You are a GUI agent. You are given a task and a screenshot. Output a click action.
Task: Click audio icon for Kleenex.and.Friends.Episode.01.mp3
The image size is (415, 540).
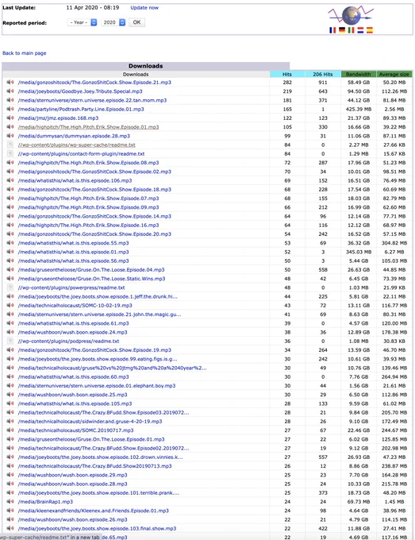(10, 511)
